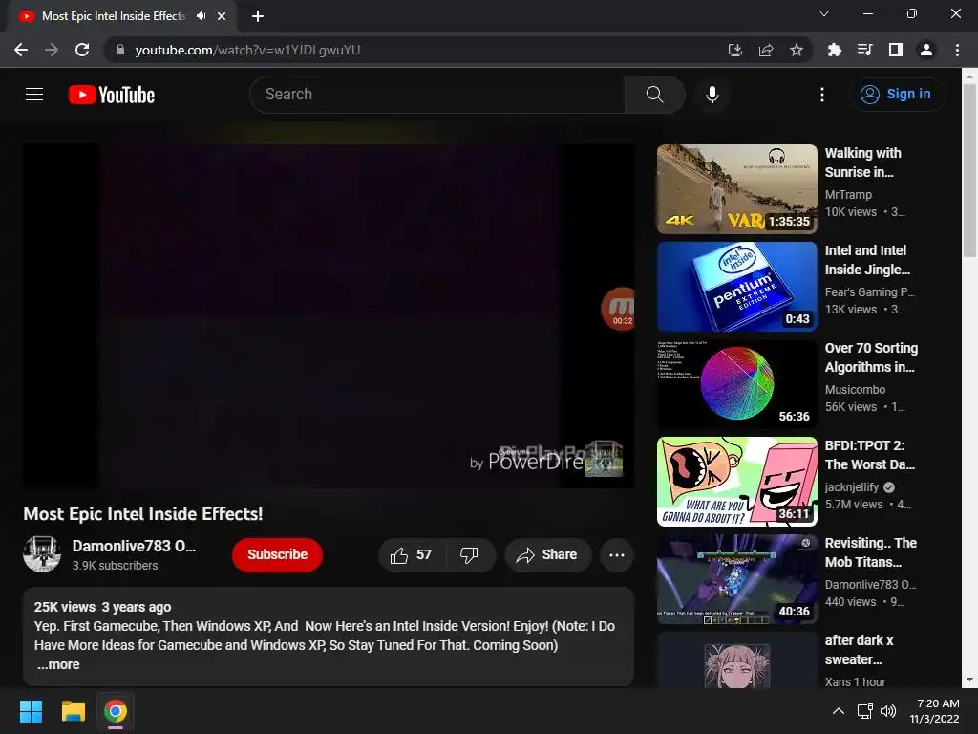Click MrTramp channel name
Image resolution: width=978 pixels, height=734 pixels.
pos(848,195)
